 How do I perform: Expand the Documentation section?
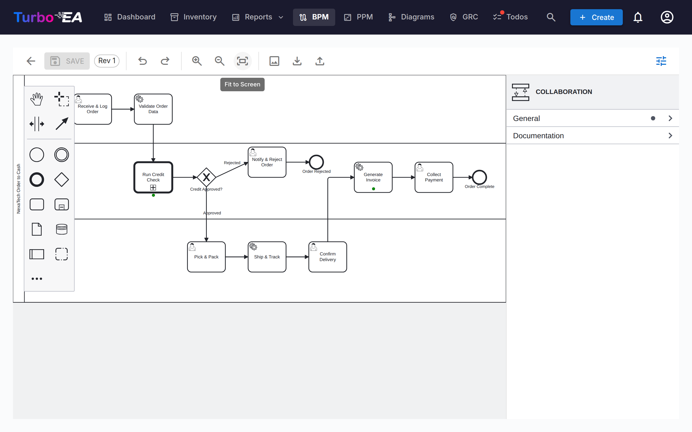593,136
